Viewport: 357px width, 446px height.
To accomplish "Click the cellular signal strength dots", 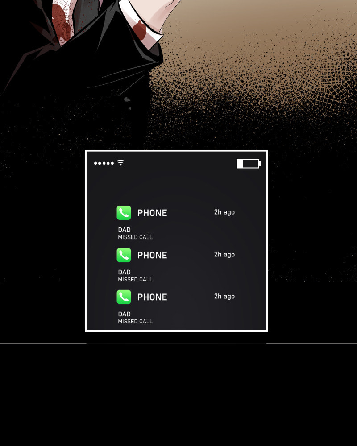I will [104, 163].
